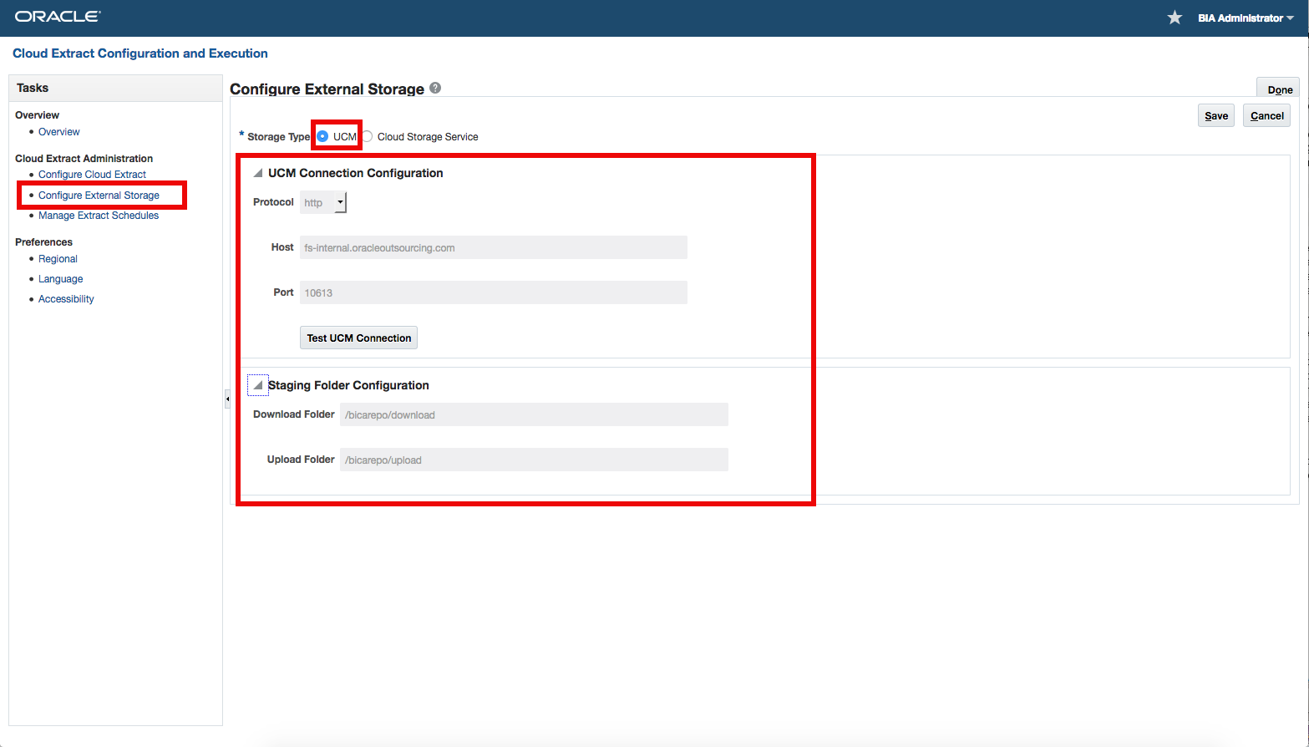Image resolution: width=1309 pixels, height=747 pixels.
Task: Click the favorites star icon
Action: [1175, 18]
